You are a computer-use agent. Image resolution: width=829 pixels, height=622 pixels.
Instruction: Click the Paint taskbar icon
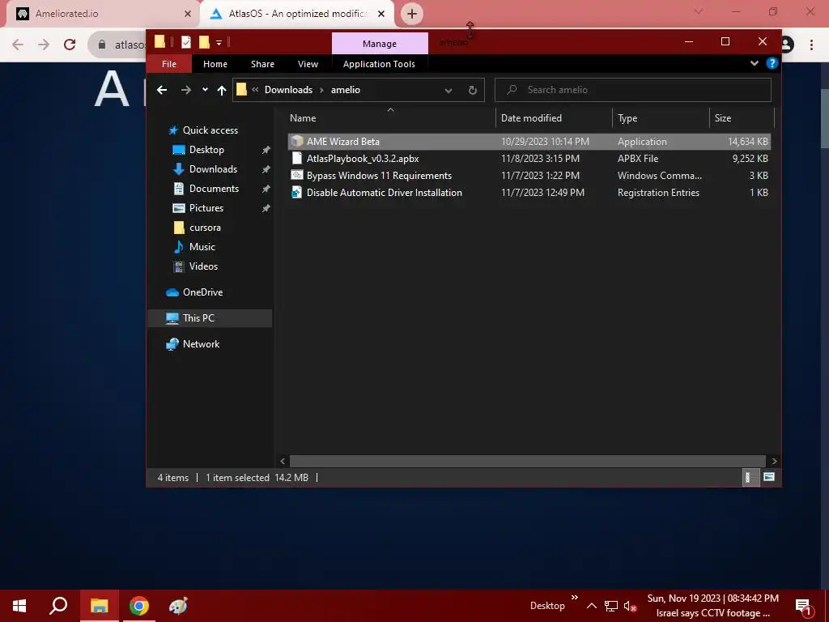pyautogui.click(x=178, y=606)
